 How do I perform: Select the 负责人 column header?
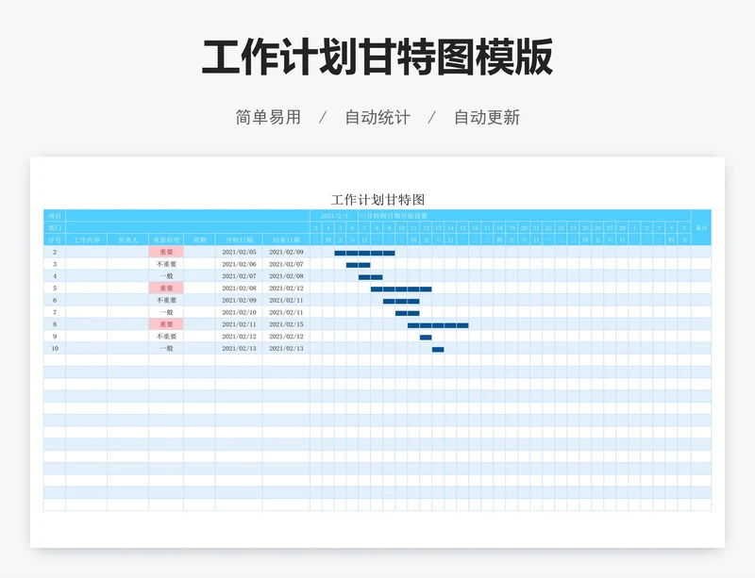point(127,239)
